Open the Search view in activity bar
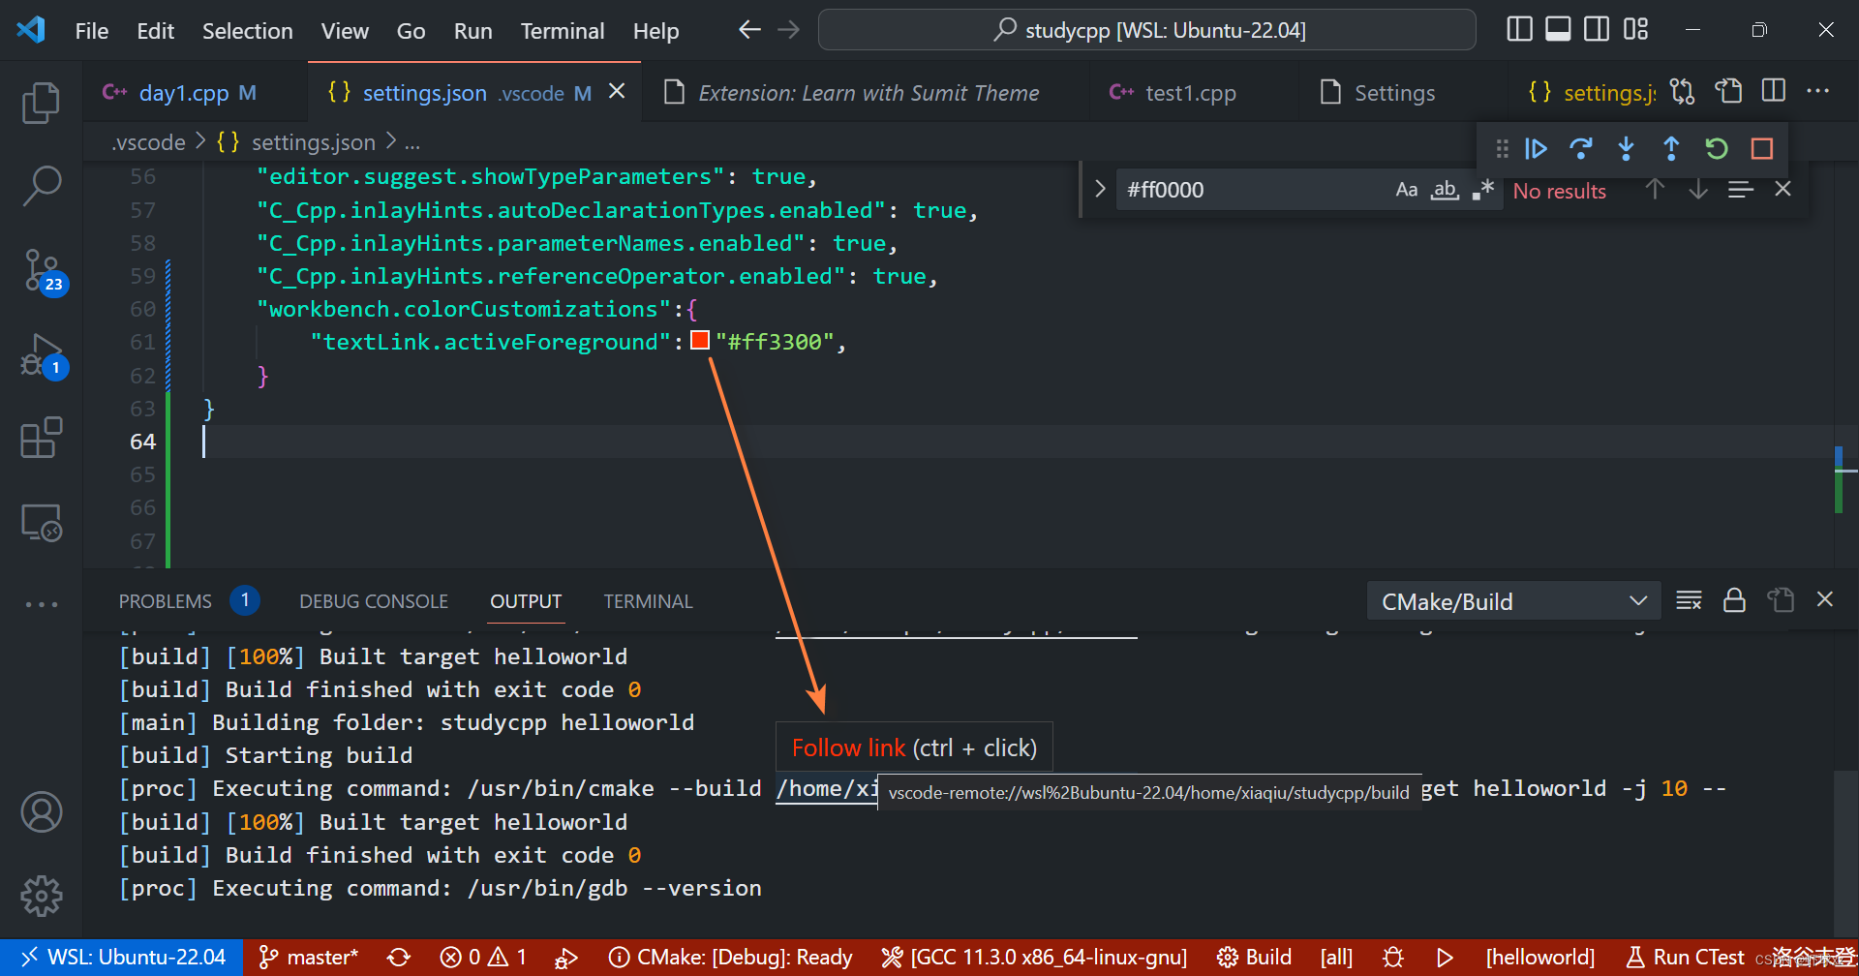 pos(41,185)
